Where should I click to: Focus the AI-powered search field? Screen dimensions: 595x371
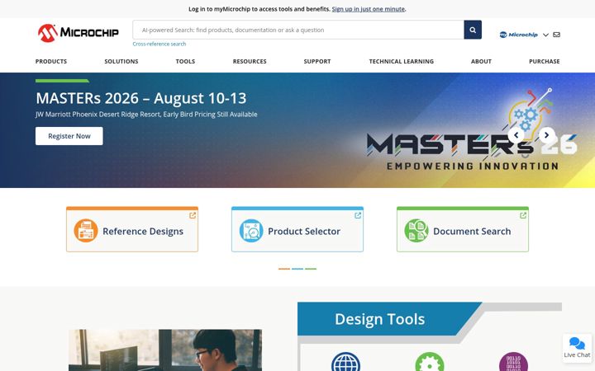tap(298, 30)
